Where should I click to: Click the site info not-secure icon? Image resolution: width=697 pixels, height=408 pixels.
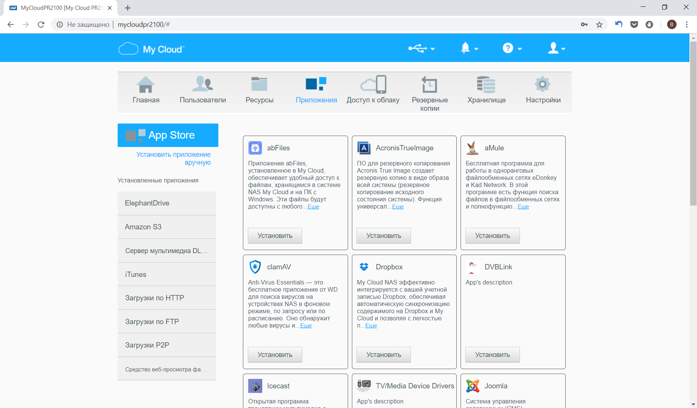point(60,25)
